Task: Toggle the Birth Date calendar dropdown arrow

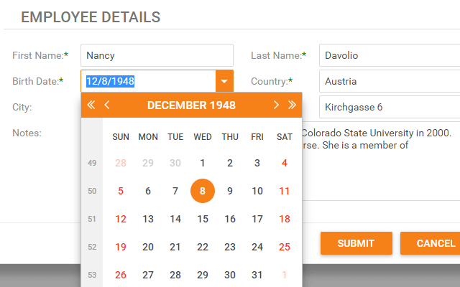Action: pos(224,81)
